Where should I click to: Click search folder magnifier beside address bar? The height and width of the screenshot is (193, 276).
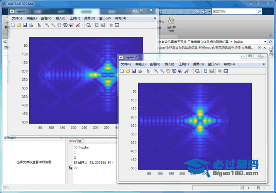tap(270, 42)
